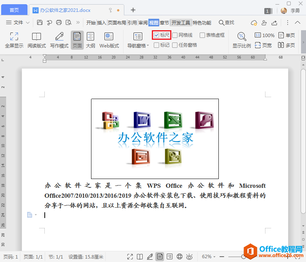Select Outline view icon

tap(90, 40)
